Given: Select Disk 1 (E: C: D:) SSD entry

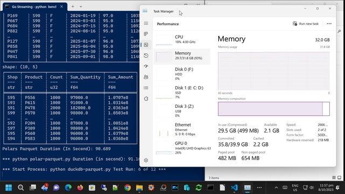Looking at the screenshot, I should pyautogui.click(x=182, y=92).
